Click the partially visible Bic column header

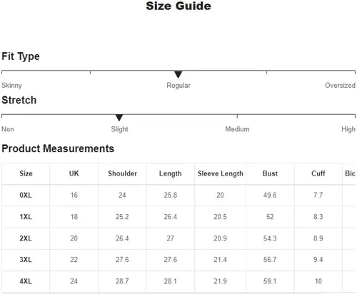point(350,173)
